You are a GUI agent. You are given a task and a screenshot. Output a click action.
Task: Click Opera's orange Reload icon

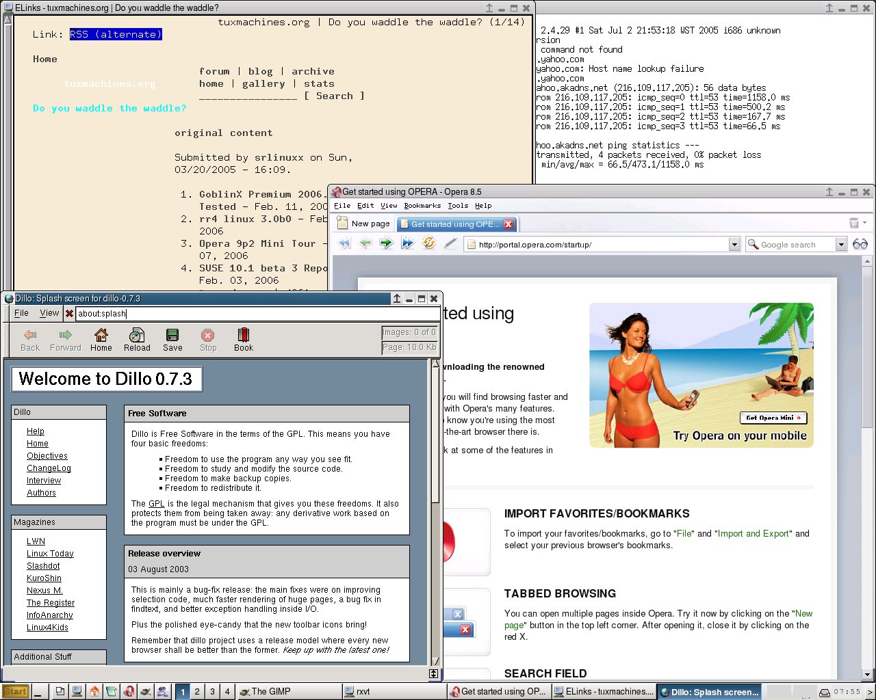pos(429,243)
